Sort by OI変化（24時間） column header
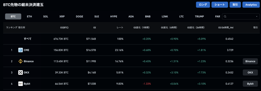The image size is (261, 91). point(196,28)
